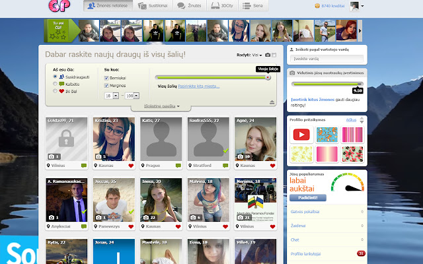The height and width of the screenshot is (264, 423).
Task: Click the Pasirinkite kitą miestą link
Action: (x=197, y=86)
